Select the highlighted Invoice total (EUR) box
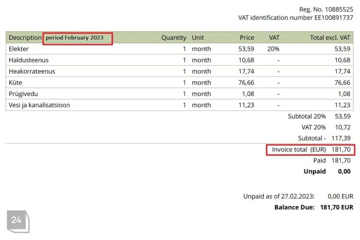Viewport: 360px width, 240px height. (310, 150)
